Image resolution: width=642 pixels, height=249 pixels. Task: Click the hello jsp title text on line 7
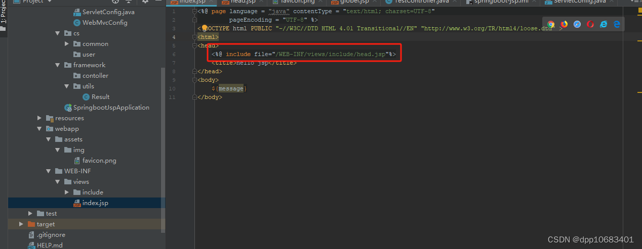(252, 63)
